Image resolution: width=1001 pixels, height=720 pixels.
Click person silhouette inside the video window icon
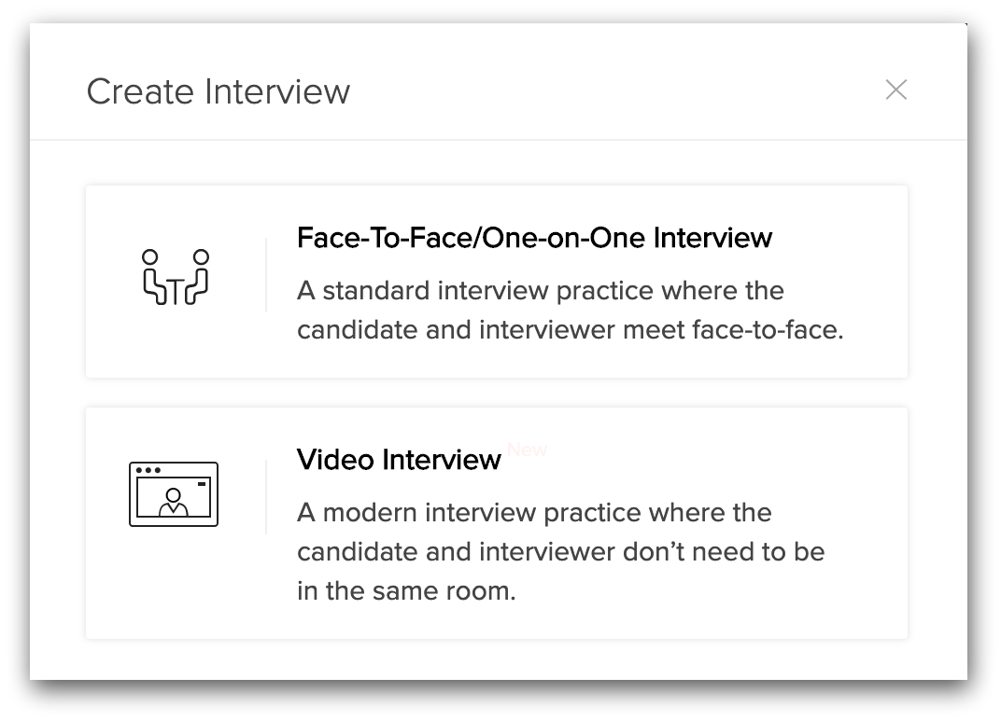[x=172, y=503]
